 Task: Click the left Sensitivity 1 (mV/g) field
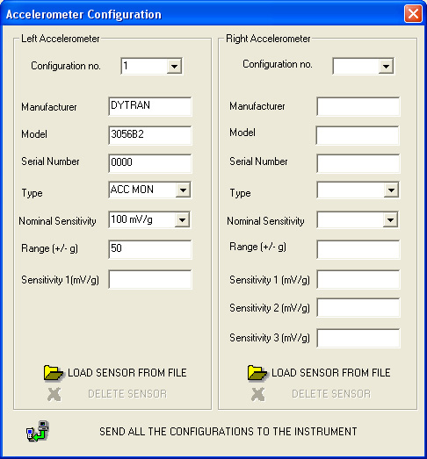pos(150,280)
